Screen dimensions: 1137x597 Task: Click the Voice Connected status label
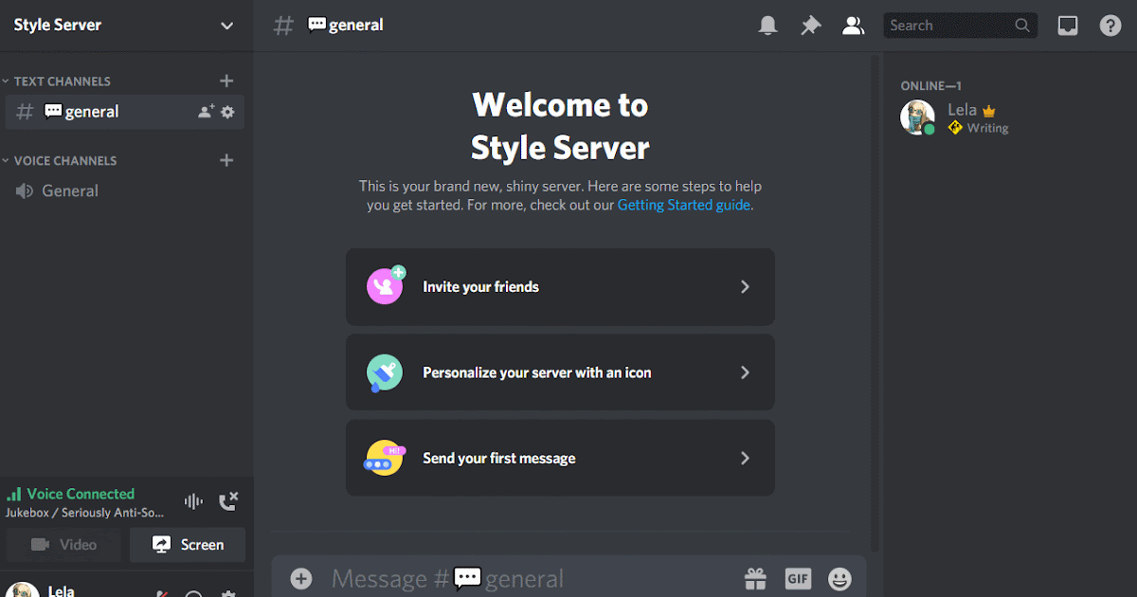click(81, 494)
